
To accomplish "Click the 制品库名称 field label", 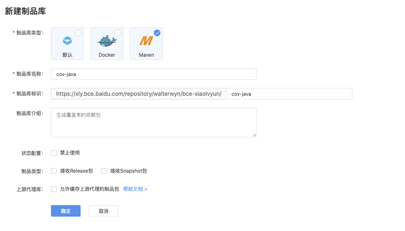I will coord(30,74).
